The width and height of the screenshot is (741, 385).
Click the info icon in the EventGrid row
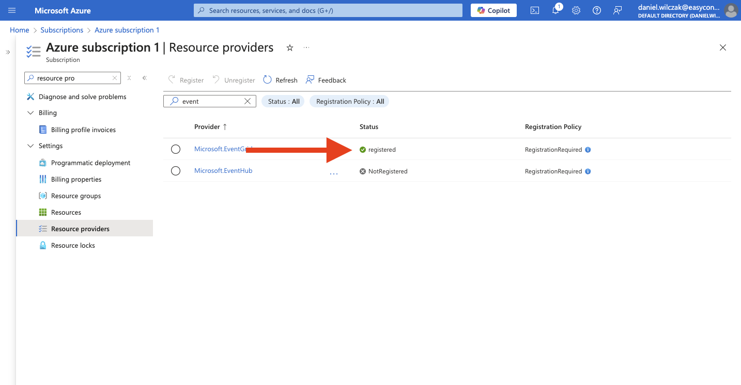588,150
